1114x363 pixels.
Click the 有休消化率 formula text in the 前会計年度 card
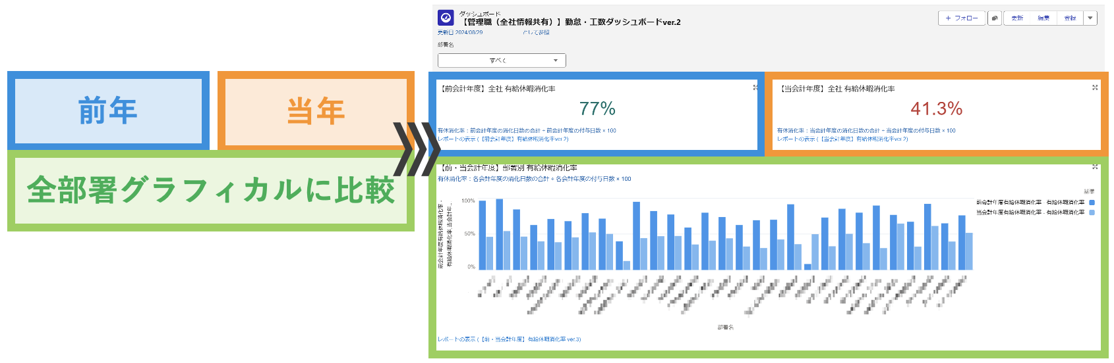pos(527,131)
